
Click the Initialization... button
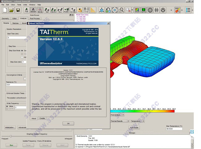coord(10,128)
